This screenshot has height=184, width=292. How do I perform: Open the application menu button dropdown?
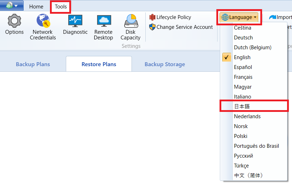pos(12,6)
